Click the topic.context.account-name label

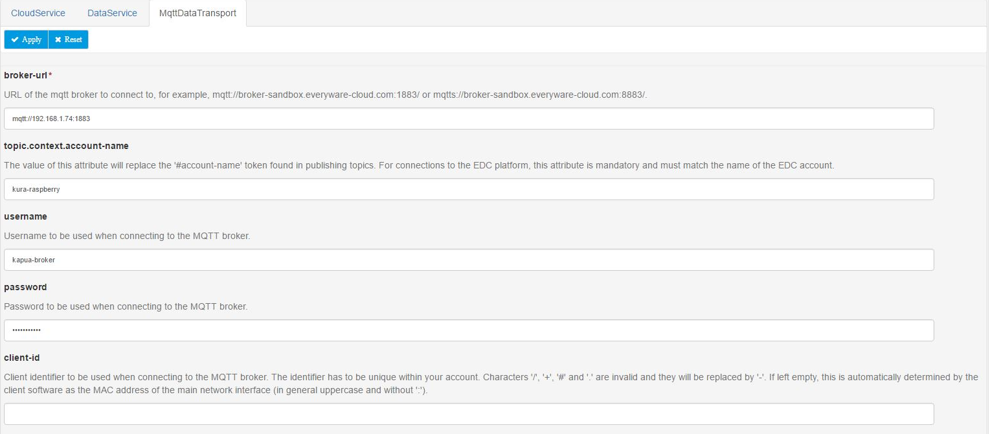pyautogui.click(x=66, y=146)
